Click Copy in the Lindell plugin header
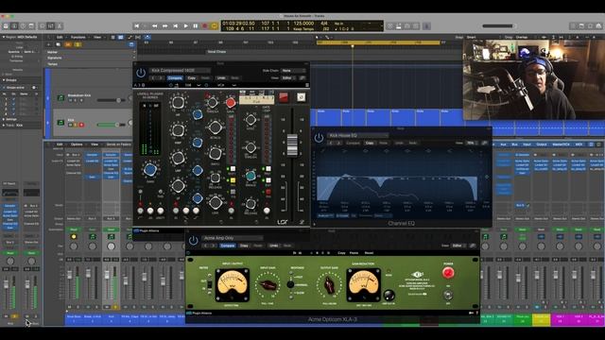Viewport: 605px width, 340px height. pos(191,77)
